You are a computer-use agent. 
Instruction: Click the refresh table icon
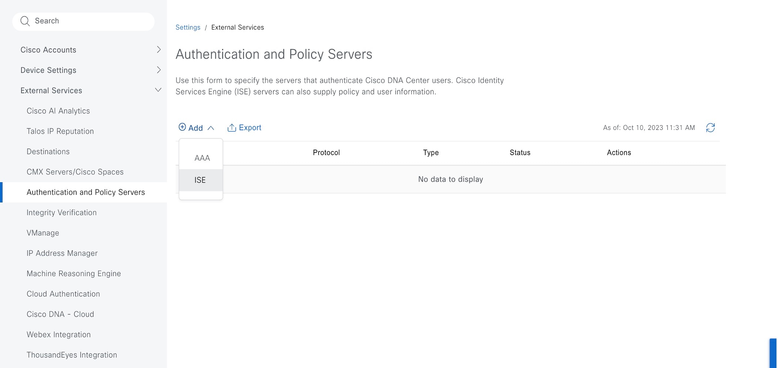click(710, 128)
